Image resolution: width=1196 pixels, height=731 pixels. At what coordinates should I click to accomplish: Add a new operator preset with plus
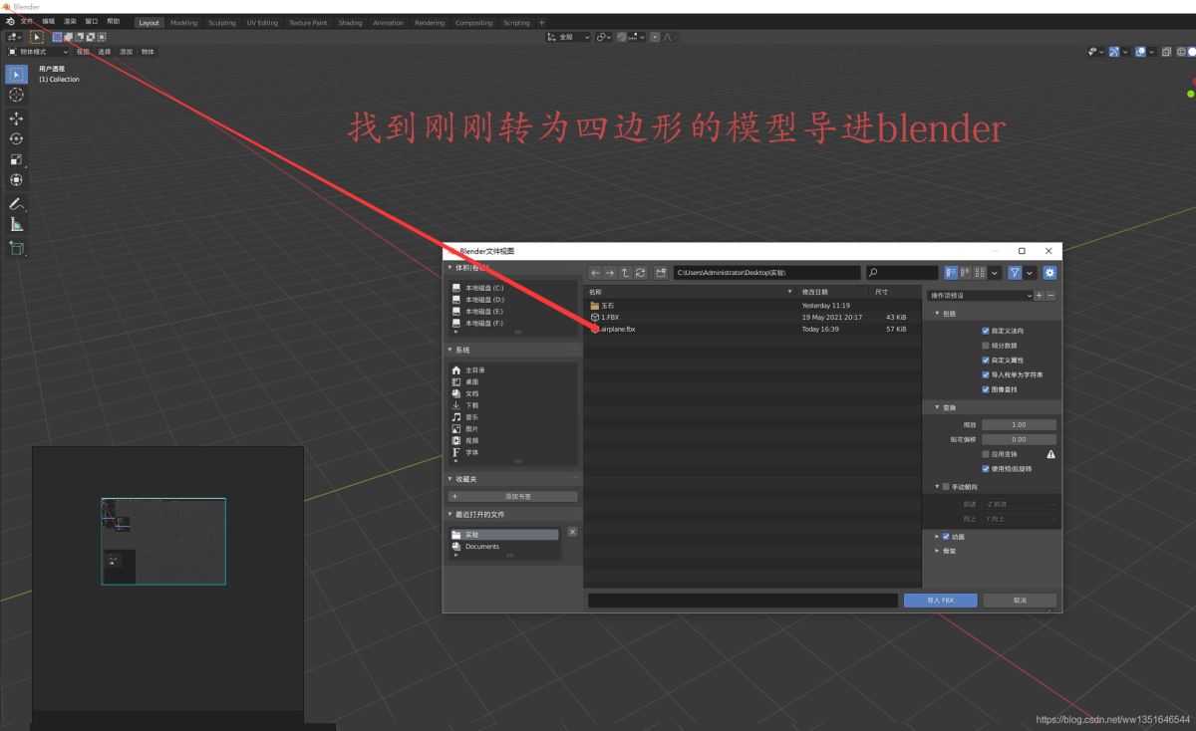(x=1040, y=296)
